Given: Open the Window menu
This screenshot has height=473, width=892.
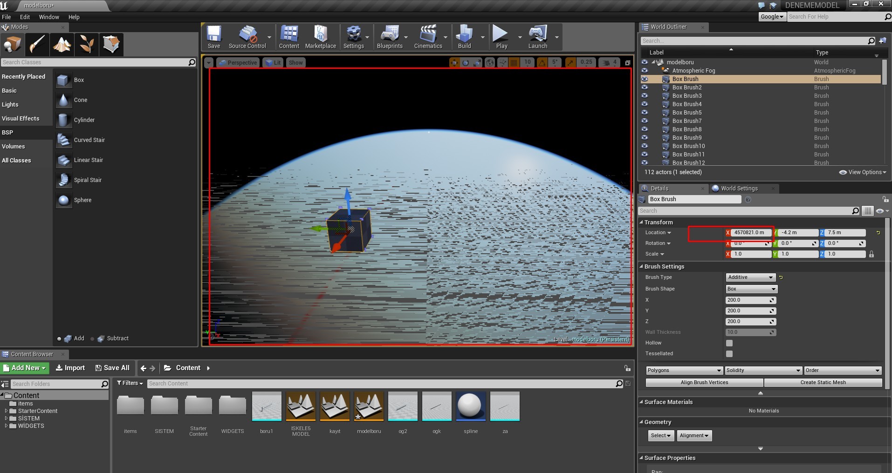Looking at the screenshot, I should [x=49, y=17].
